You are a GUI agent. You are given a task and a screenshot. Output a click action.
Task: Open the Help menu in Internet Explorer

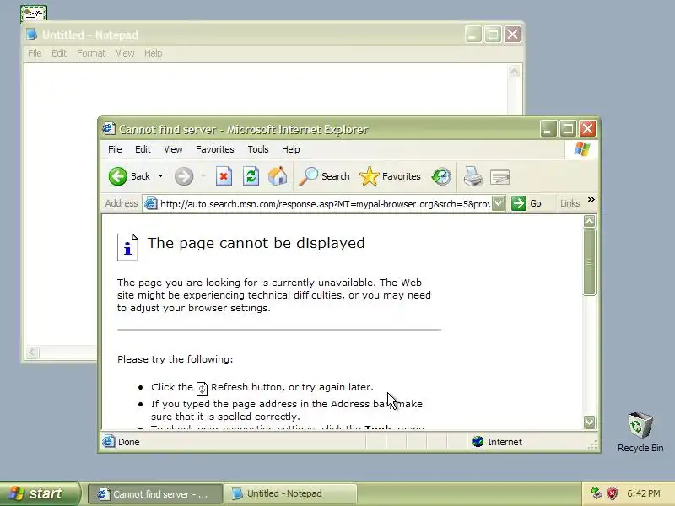tap(291, 149)
